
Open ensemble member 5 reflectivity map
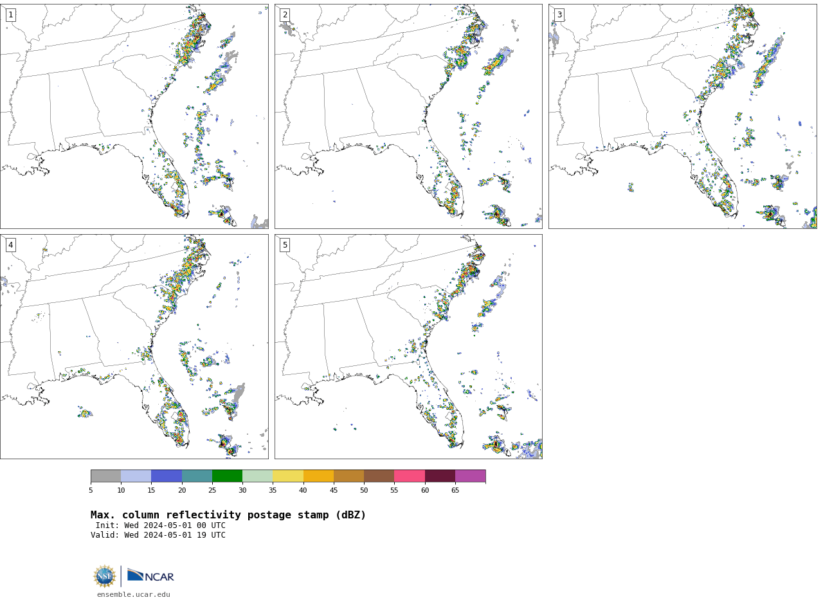408,346
